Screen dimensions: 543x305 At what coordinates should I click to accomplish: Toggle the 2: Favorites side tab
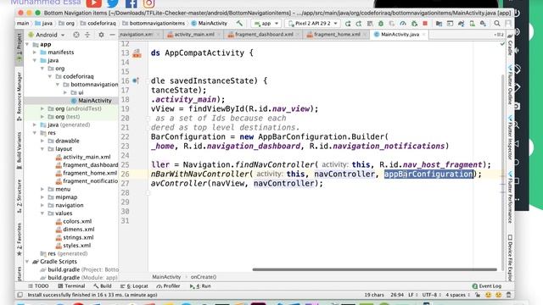tap(19, 239)
